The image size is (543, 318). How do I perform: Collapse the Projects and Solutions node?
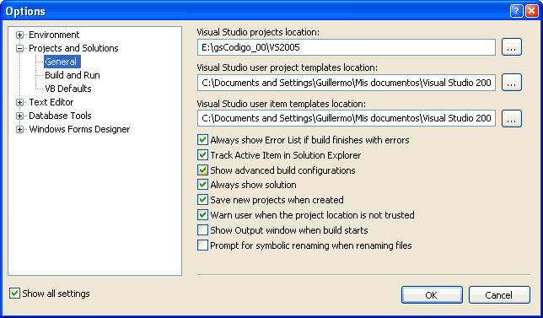[x=19, y=48]
